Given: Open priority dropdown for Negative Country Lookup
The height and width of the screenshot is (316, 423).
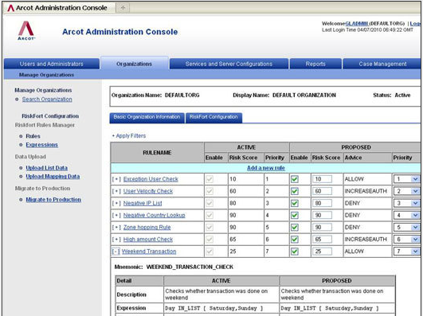Looking at the screenshot, I should pos(406,215).
